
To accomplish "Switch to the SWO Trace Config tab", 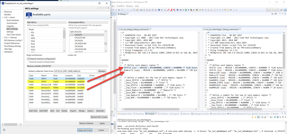I will click(261, 114).
